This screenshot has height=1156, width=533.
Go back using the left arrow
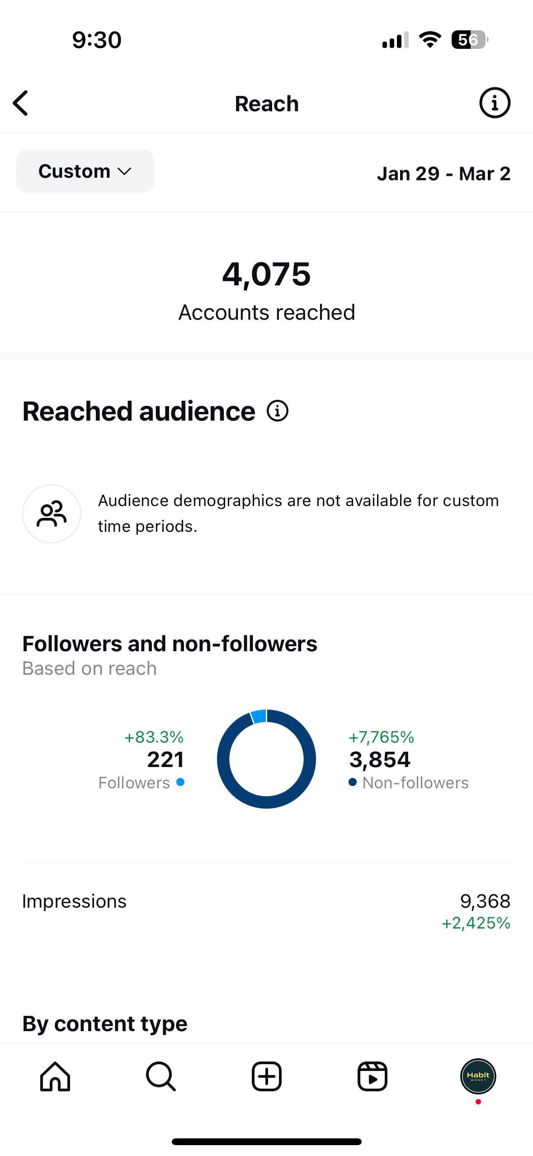[x=21, y=103]
